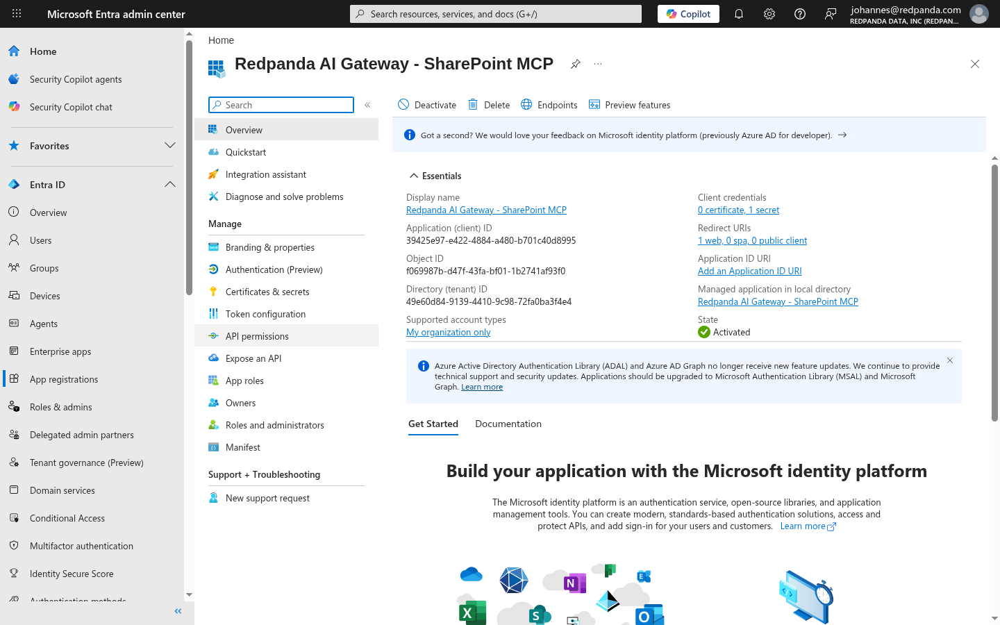
Task: Collapse the Entra ID navigation group
Action: [170, 185]
